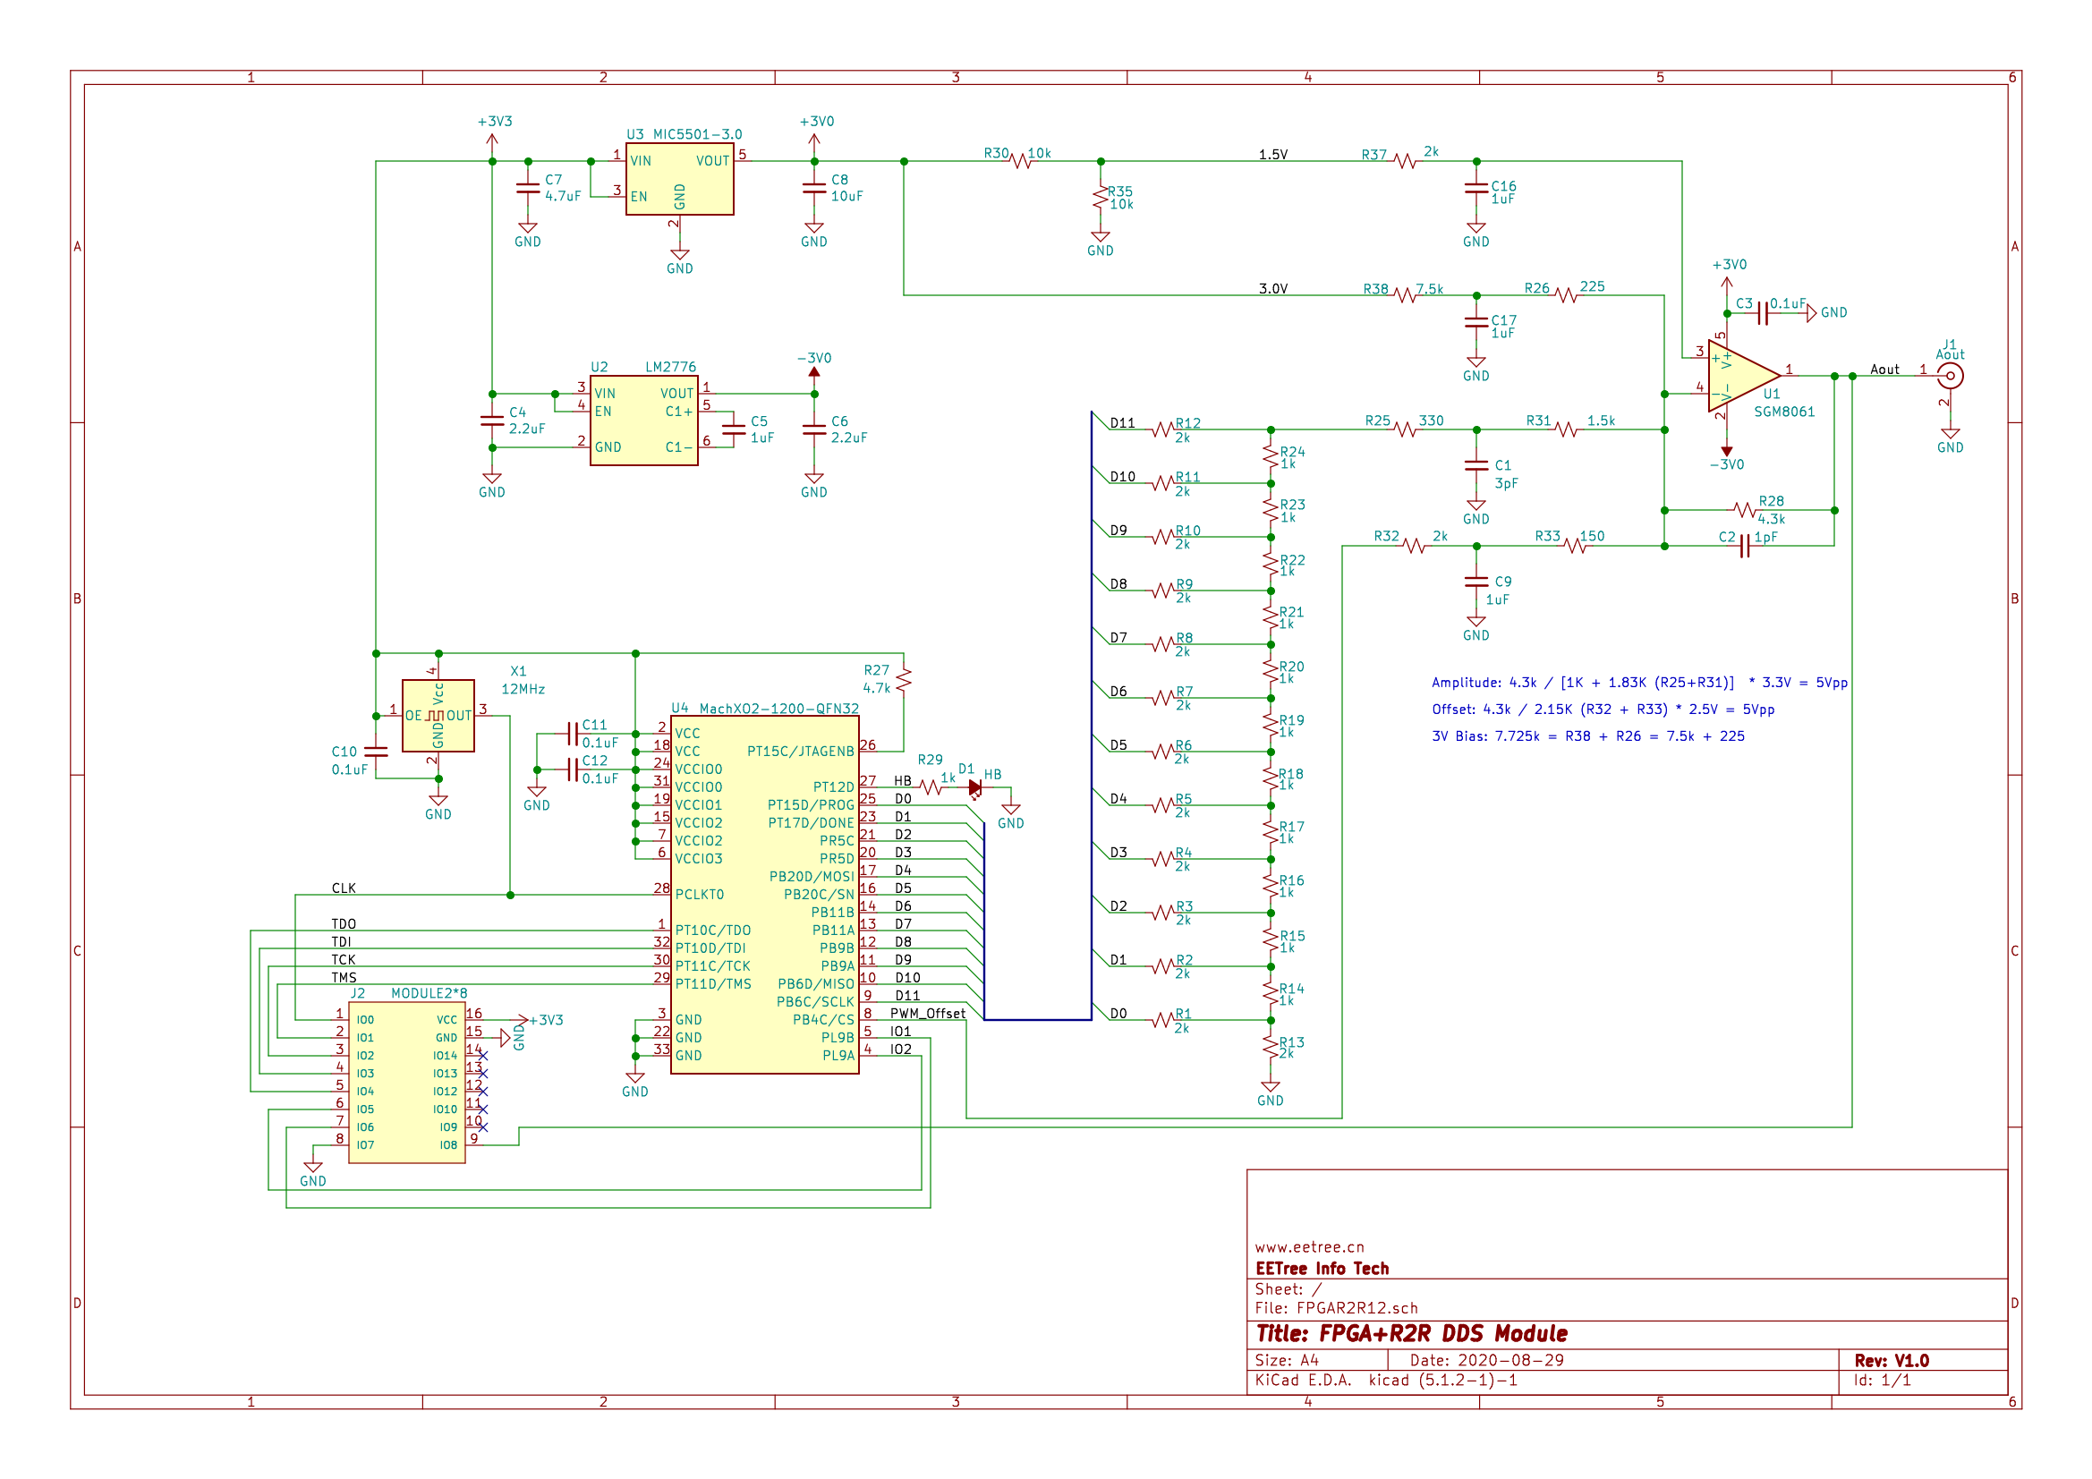Click the Offset formula note
The height and width of the screenshot is (1479, 2092).
tap(1603, 709)
